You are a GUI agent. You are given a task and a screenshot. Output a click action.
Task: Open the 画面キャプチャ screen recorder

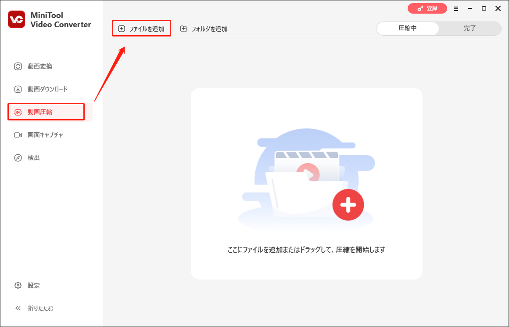coord(39,135)
